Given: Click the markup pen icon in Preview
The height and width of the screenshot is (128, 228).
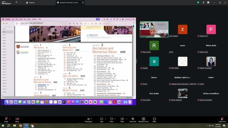Looking at the screenshot, I should coord(85,23).
